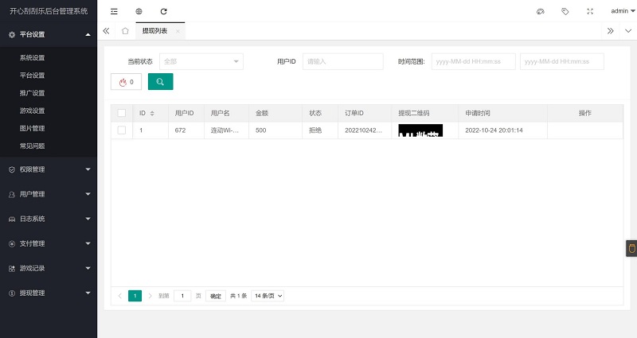Open the 当前状态 status dropdown
Image resolution: width=637 pixels, height=338 pixels.
[201, 61]
